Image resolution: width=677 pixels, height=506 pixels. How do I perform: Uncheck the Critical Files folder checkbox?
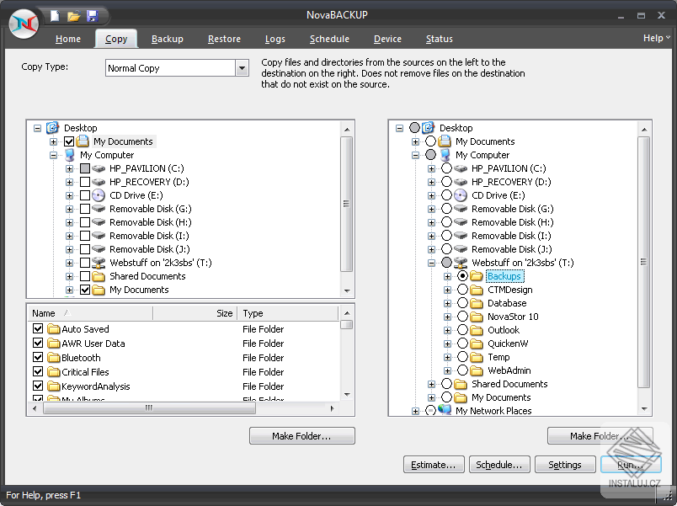tap(38, 371)
